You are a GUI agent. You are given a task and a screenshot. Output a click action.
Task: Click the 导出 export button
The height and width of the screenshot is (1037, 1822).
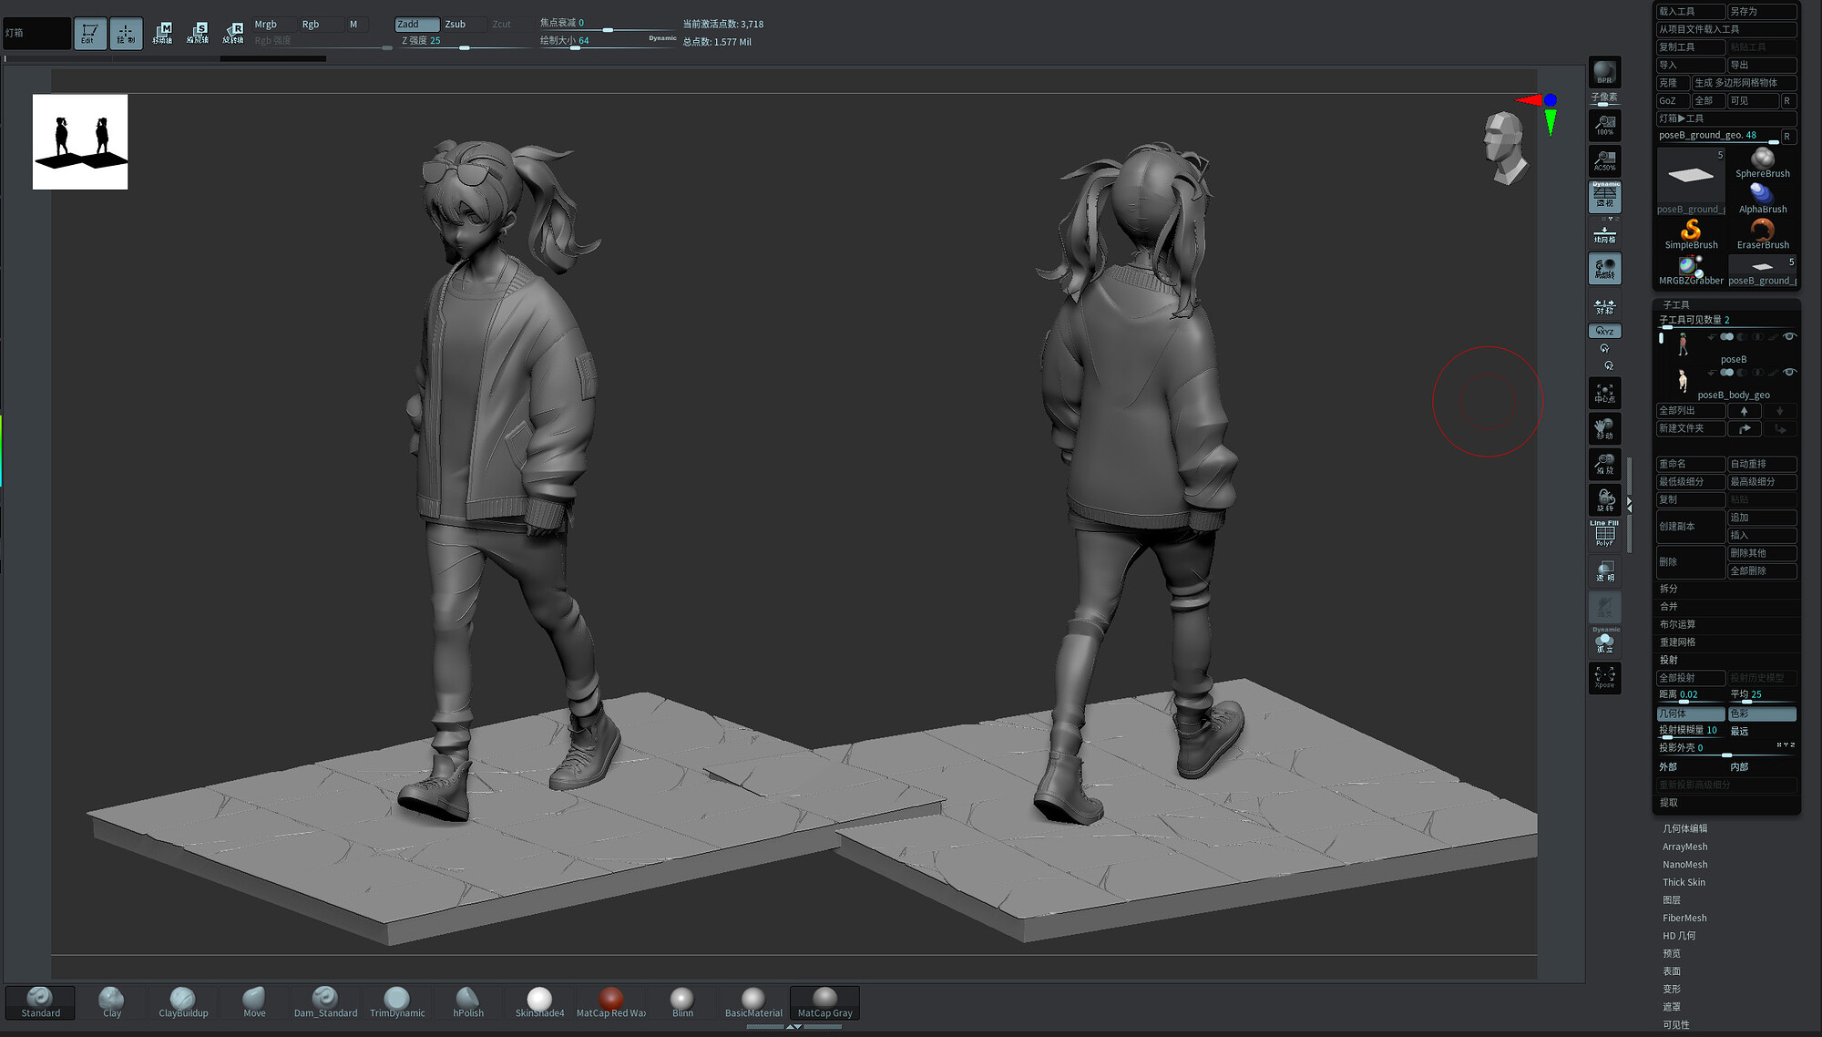point(1762,65)
